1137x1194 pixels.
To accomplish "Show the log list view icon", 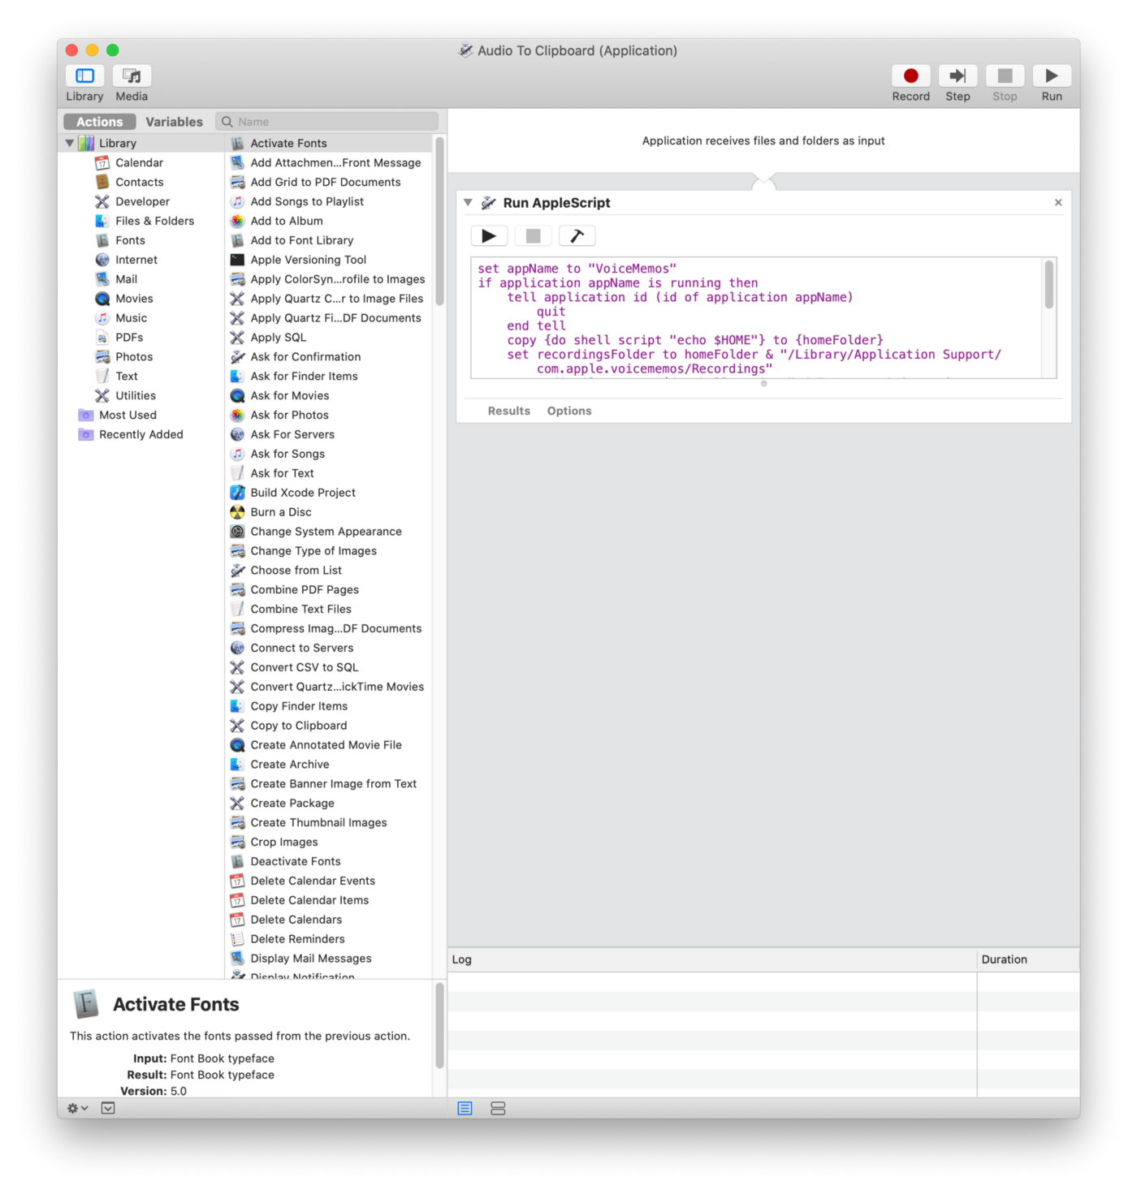I will pyautogui.click(x=465, y=1109).
